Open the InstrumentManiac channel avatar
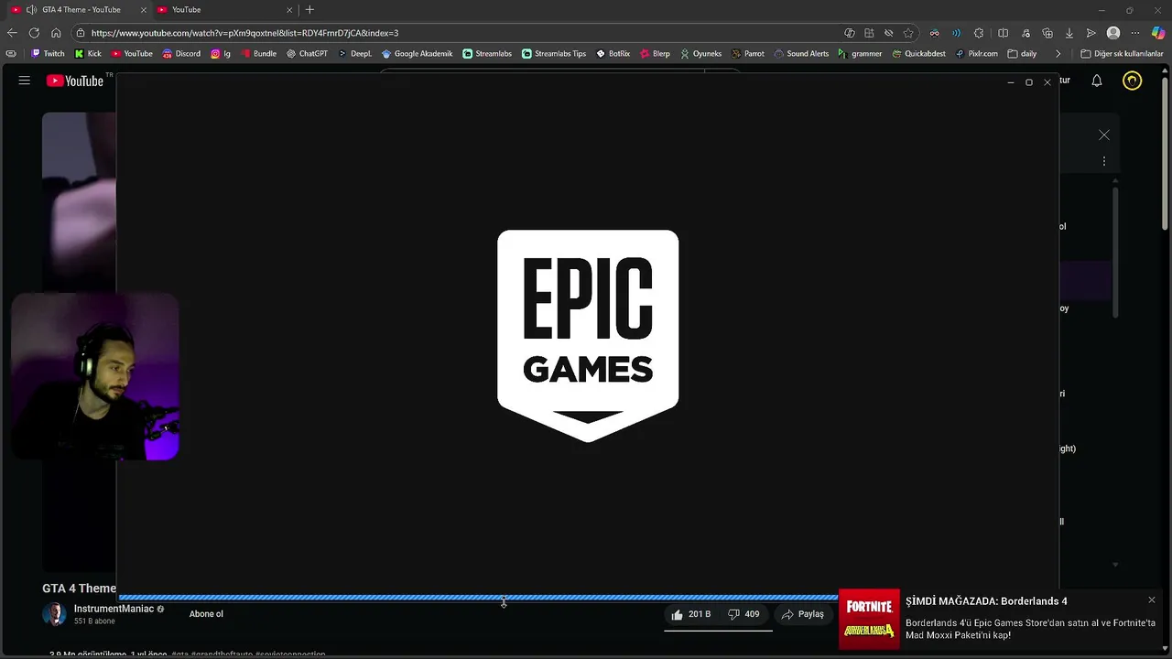Image resolution: width=1172 pixels, height=659 pixels. [55, 614]
